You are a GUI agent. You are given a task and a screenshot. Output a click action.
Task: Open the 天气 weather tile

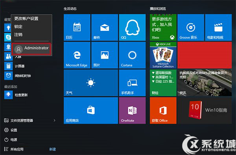pyautogui.click(x=91, y=83)
